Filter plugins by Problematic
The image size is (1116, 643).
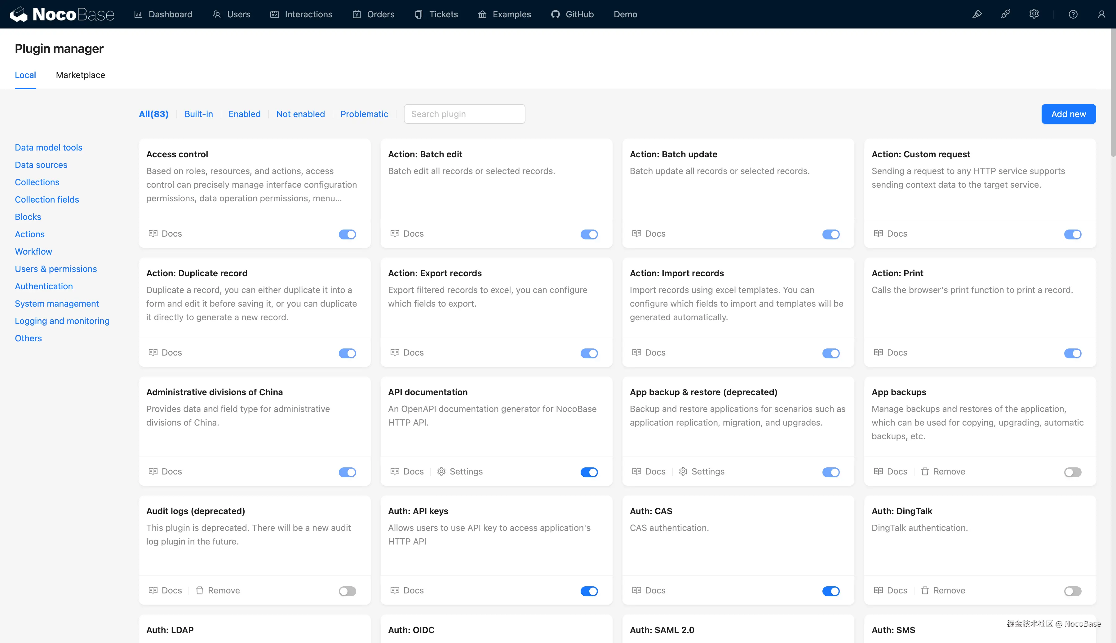click(364, 114)
